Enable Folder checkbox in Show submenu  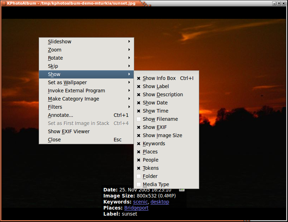(139, 176)
